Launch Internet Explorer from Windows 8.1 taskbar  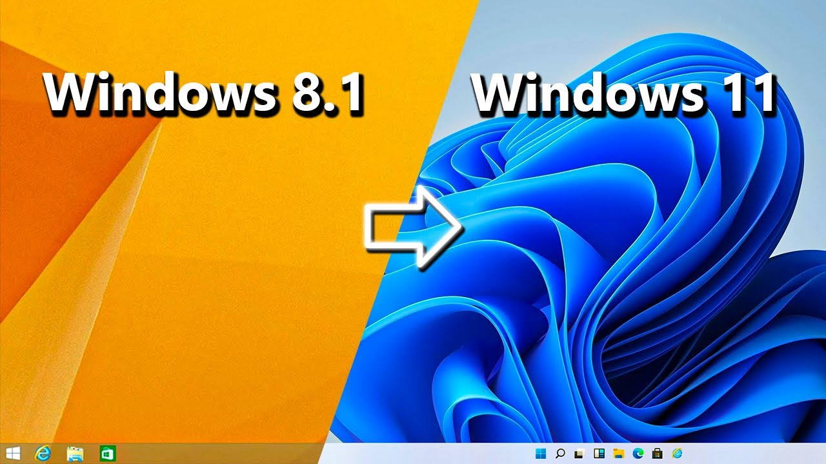click(x=43, y=453)
